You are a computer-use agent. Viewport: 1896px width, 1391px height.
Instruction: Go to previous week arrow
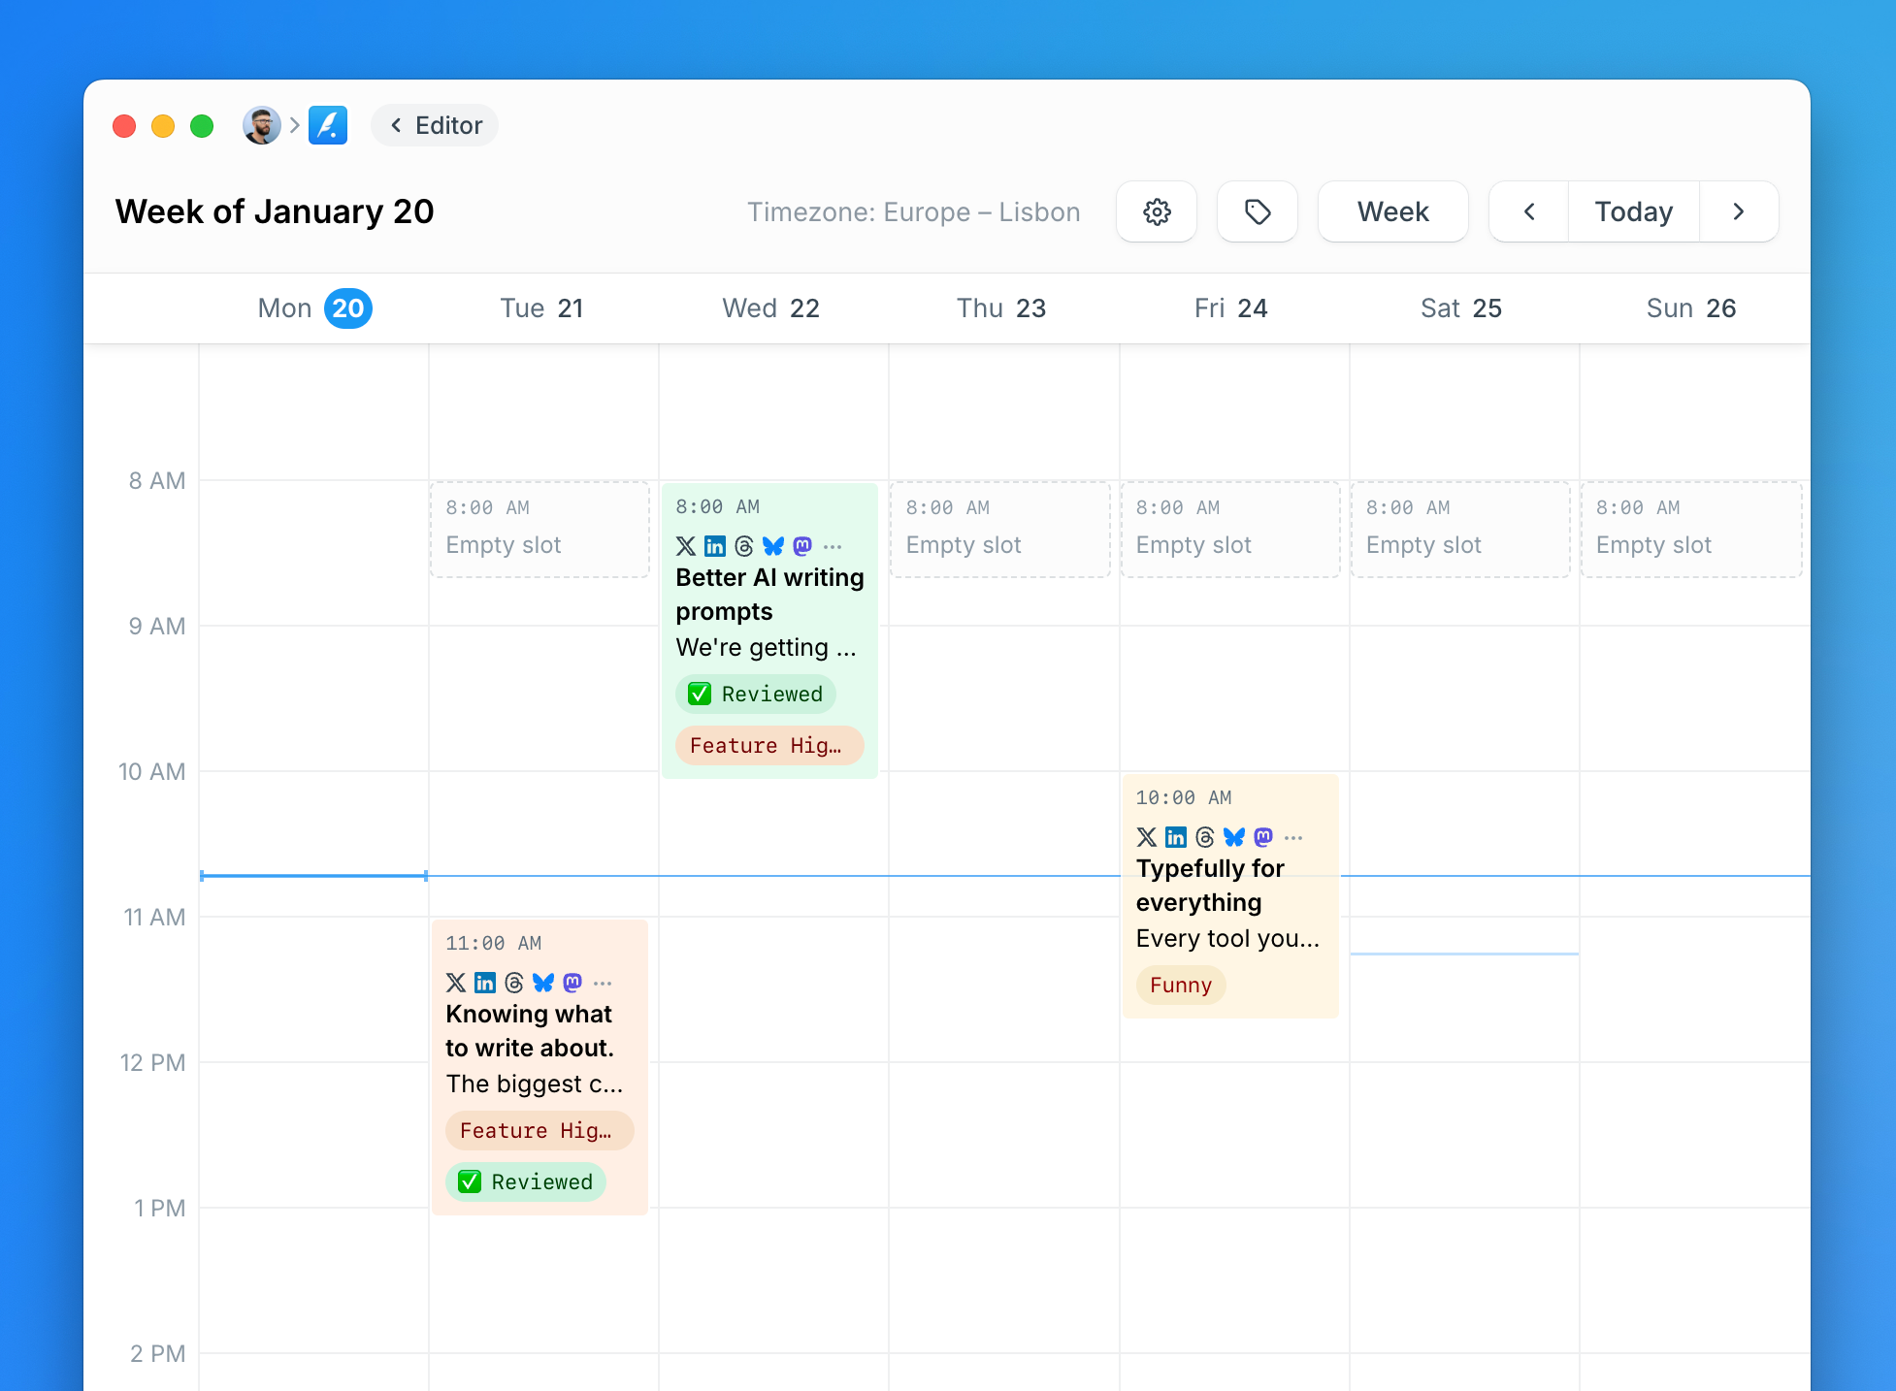pos(1529,211)
